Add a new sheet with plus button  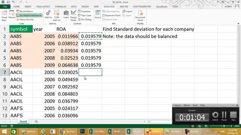tap(36, 121)
